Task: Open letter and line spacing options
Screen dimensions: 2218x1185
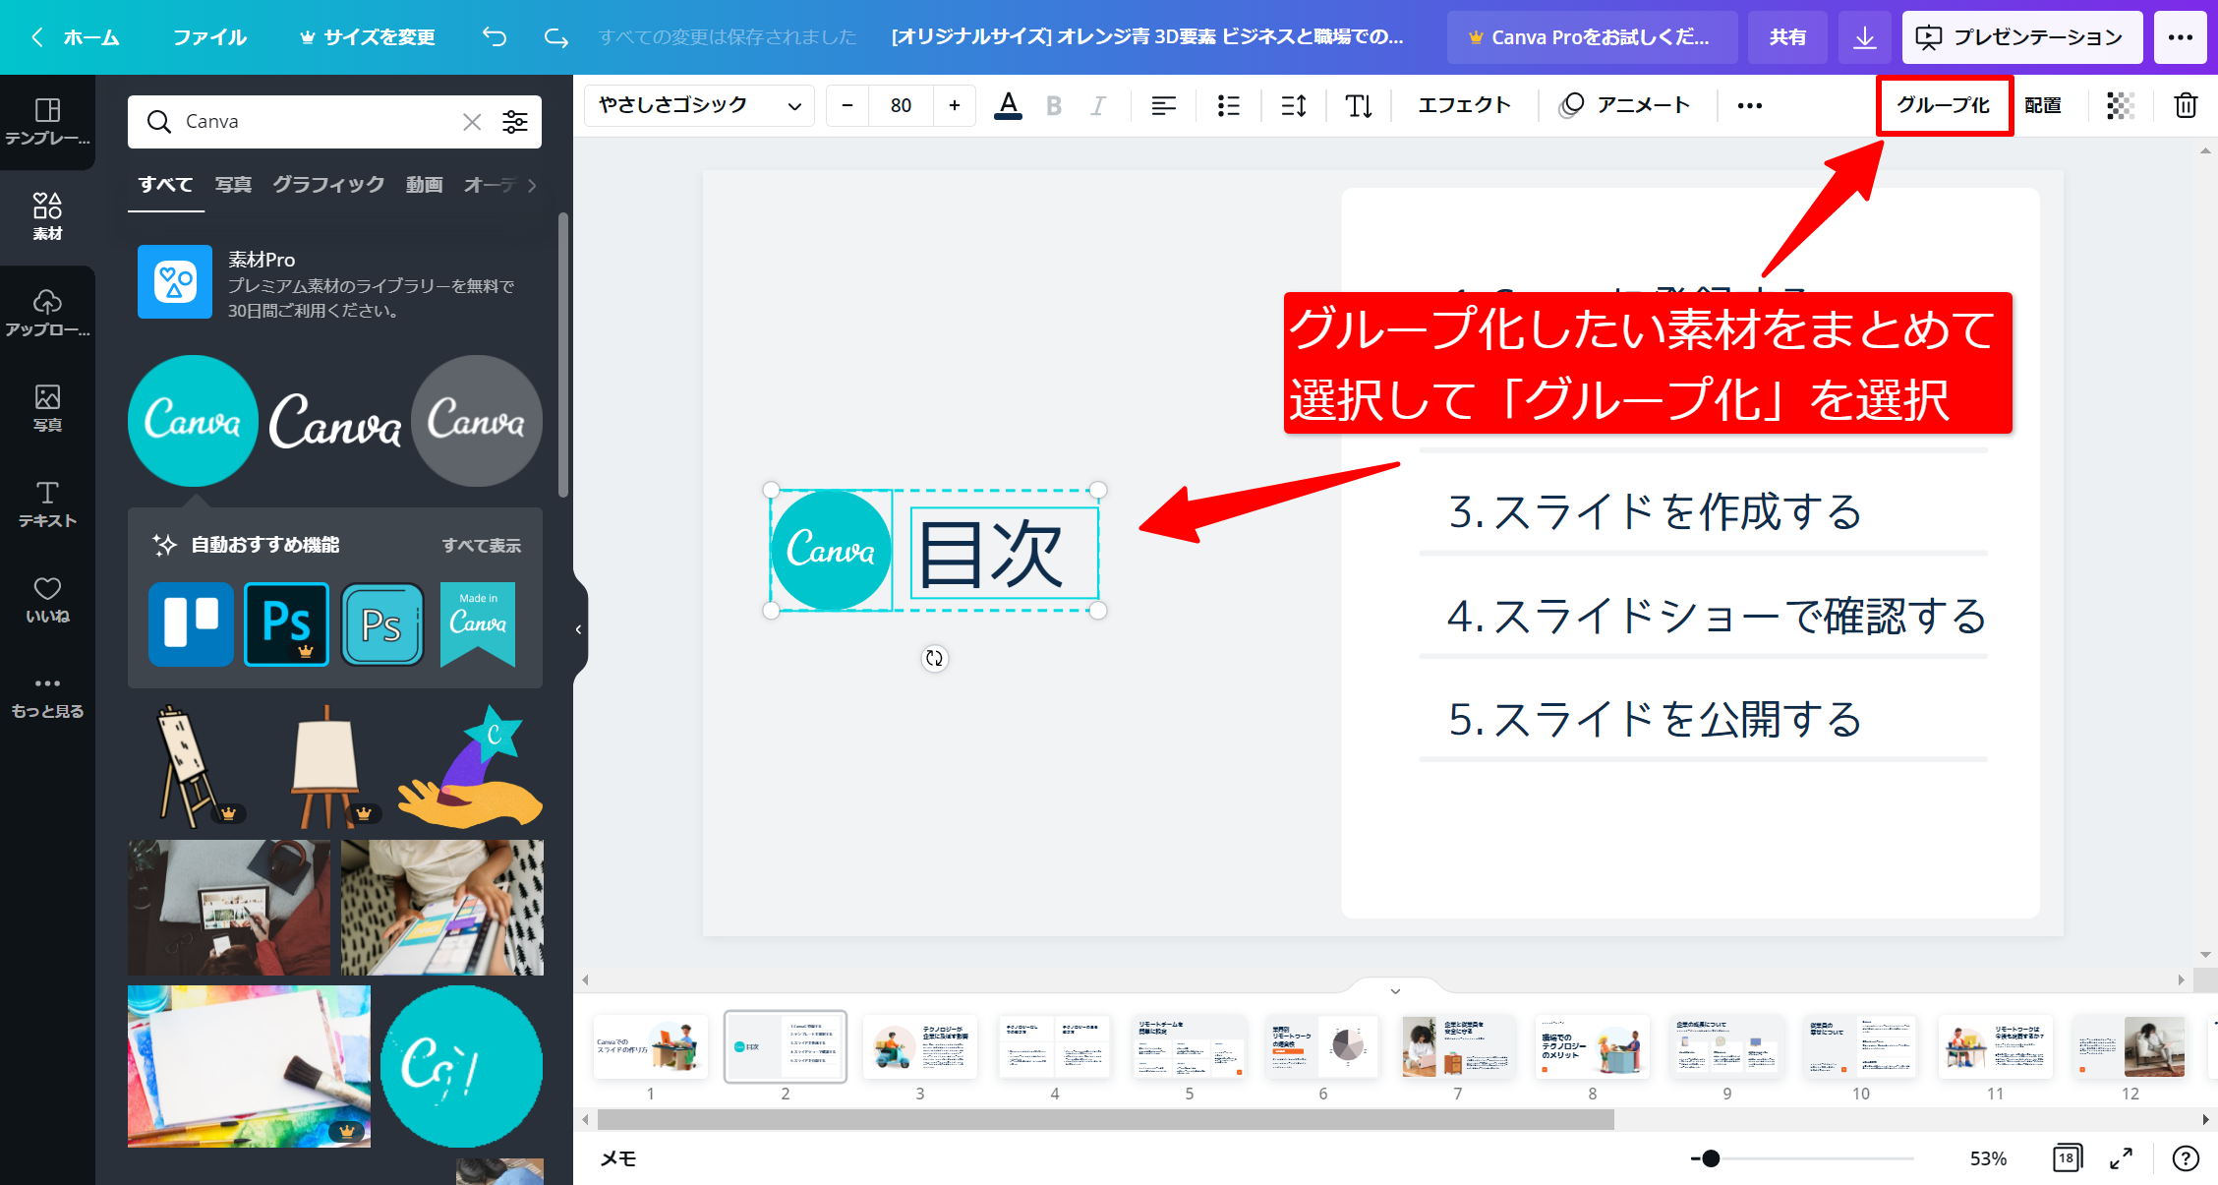Action: point(1294,105)
